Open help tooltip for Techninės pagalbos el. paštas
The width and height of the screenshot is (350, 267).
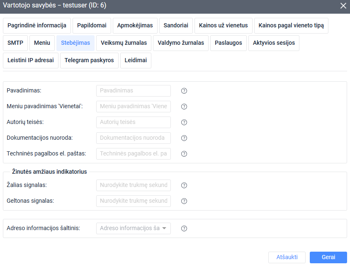184,153
